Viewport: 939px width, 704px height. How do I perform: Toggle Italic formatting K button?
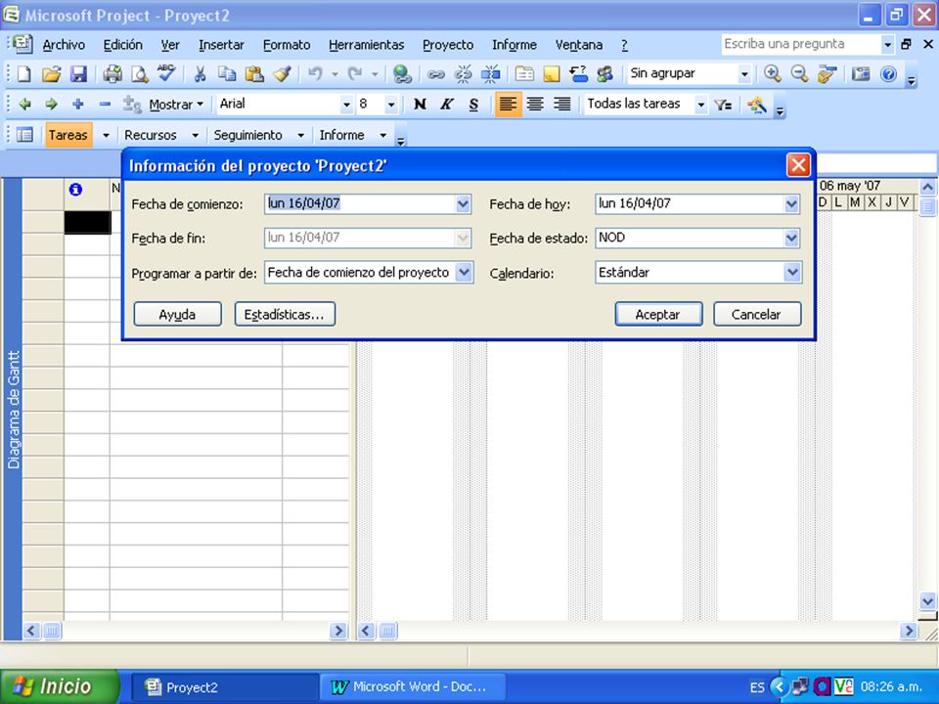pyautogui.click(x=446, y=105)
